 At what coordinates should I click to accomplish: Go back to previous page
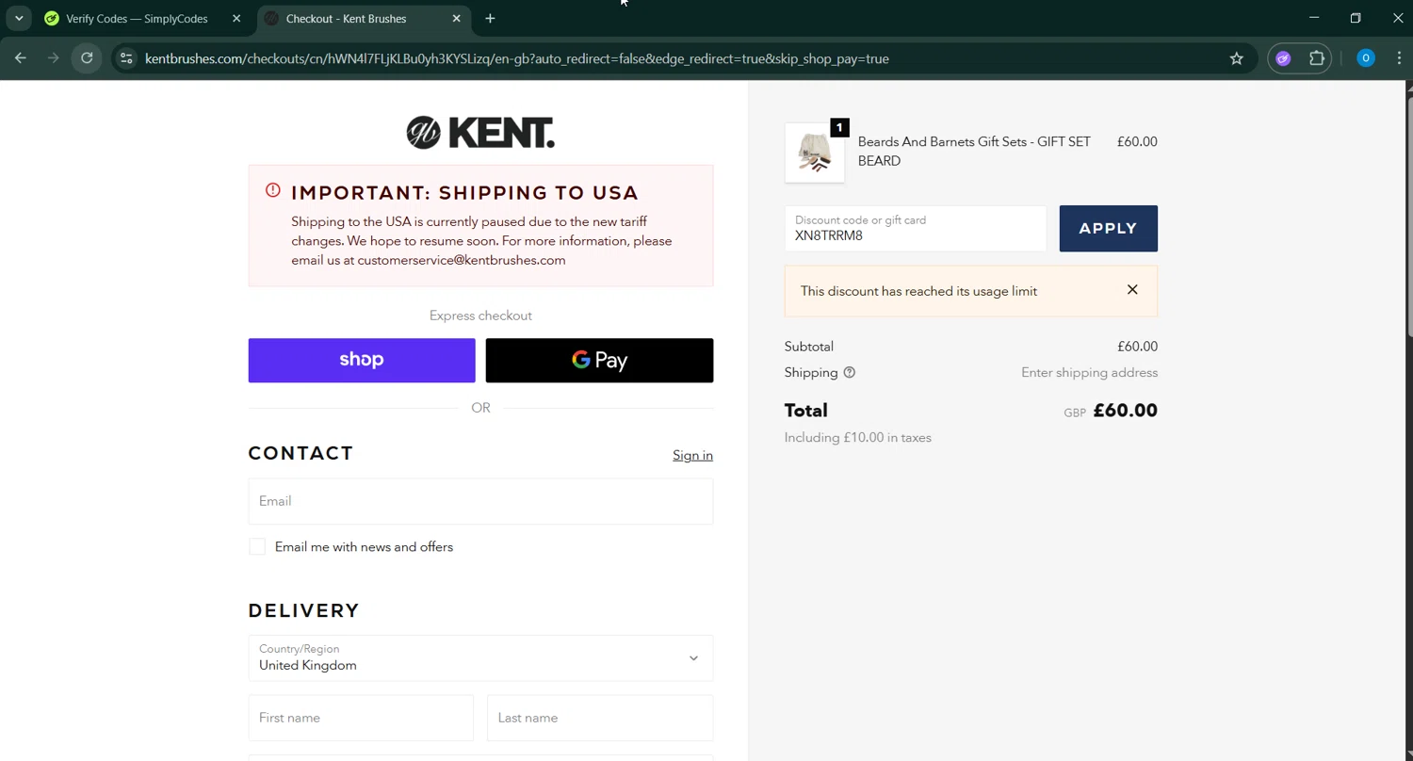pyautogui.click(x=21, y=58)
